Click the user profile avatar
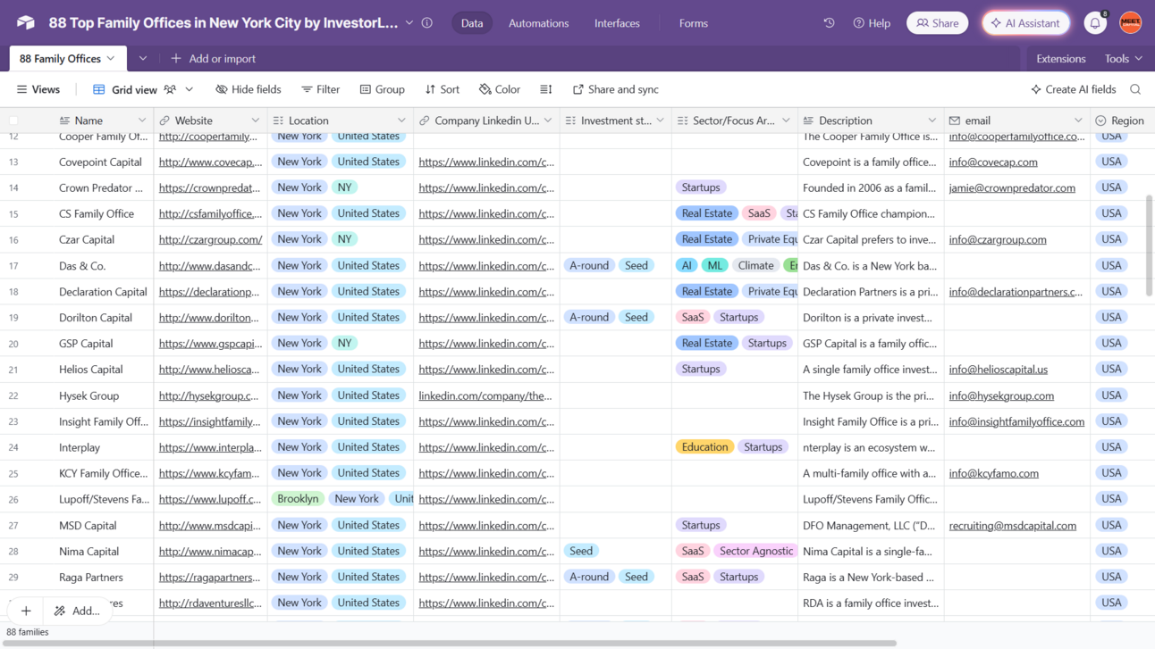1155x649 pixels. point(1130,23)
